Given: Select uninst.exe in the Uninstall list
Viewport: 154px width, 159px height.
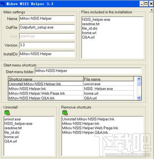Looking at the screenshot, I should click(x=12, y=119).
